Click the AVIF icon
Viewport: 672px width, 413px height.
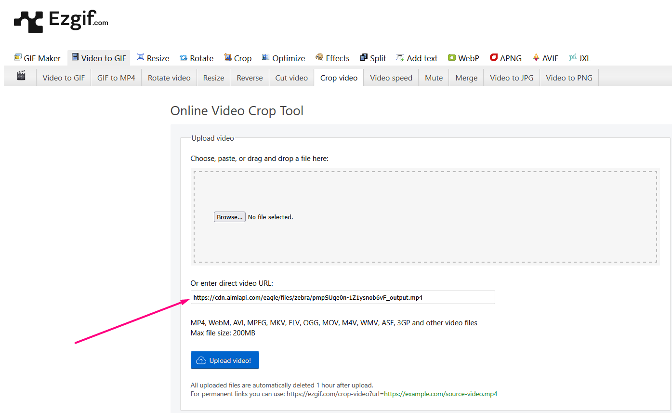(536, 58)
